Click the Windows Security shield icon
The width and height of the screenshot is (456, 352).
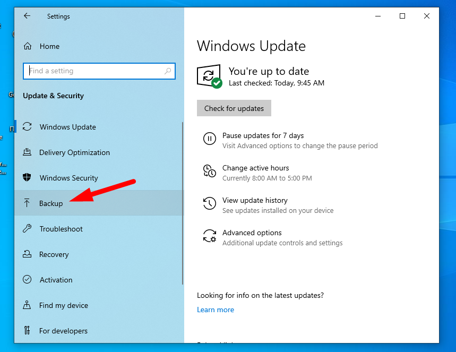(x=27, y=178)
